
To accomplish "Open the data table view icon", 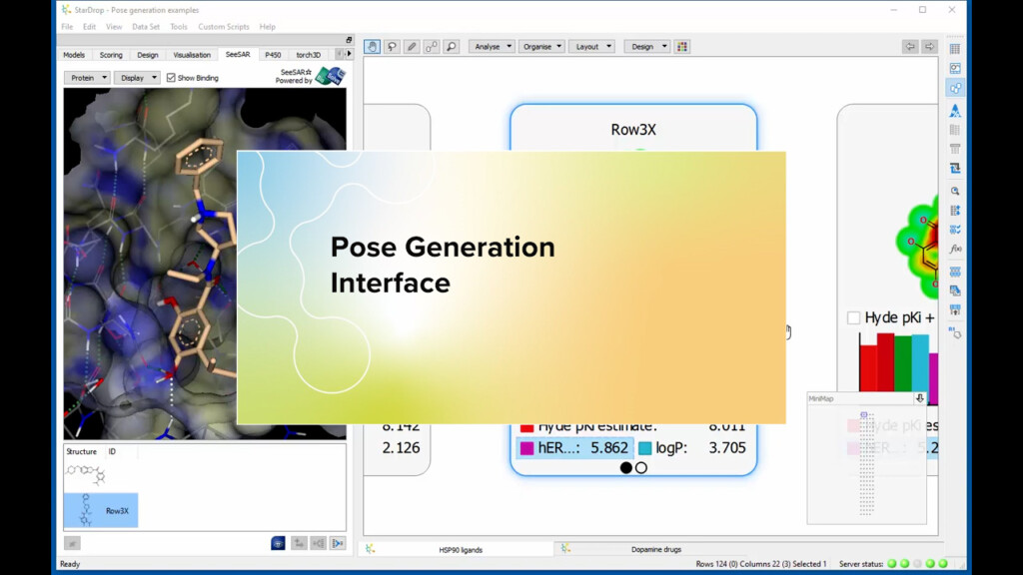I will pos(955,48).
